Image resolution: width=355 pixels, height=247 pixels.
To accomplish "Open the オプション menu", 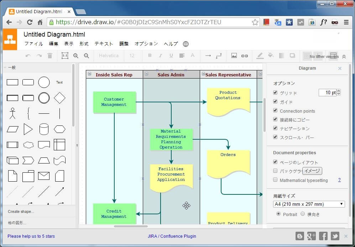I will [146, 44].
